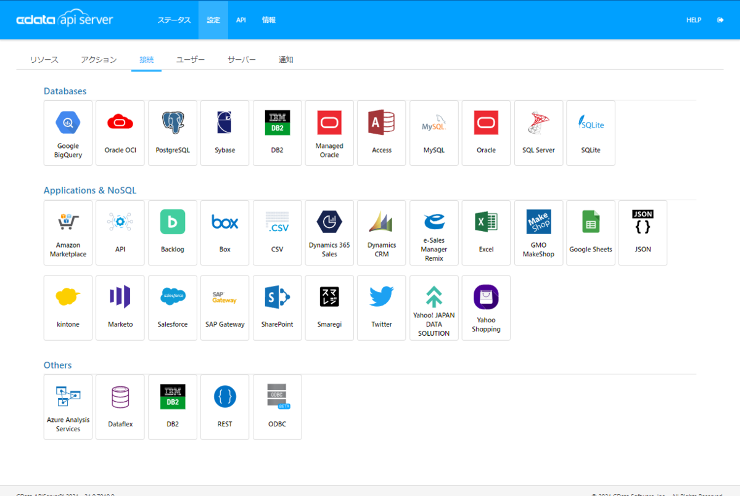Screen dimensions: 740x496
Task: Click the Box connector tile
Action: click(225, 233)
